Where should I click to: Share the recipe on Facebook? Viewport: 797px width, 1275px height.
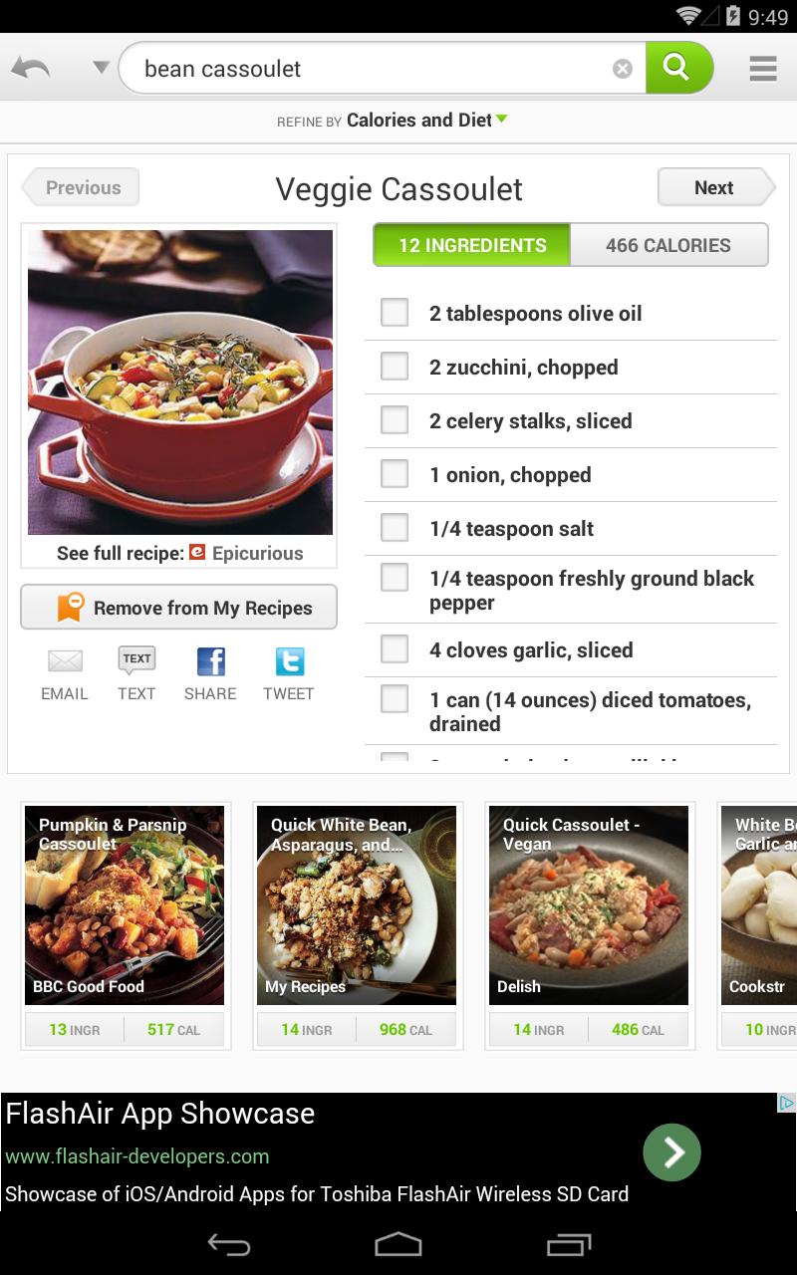(210, 674)
